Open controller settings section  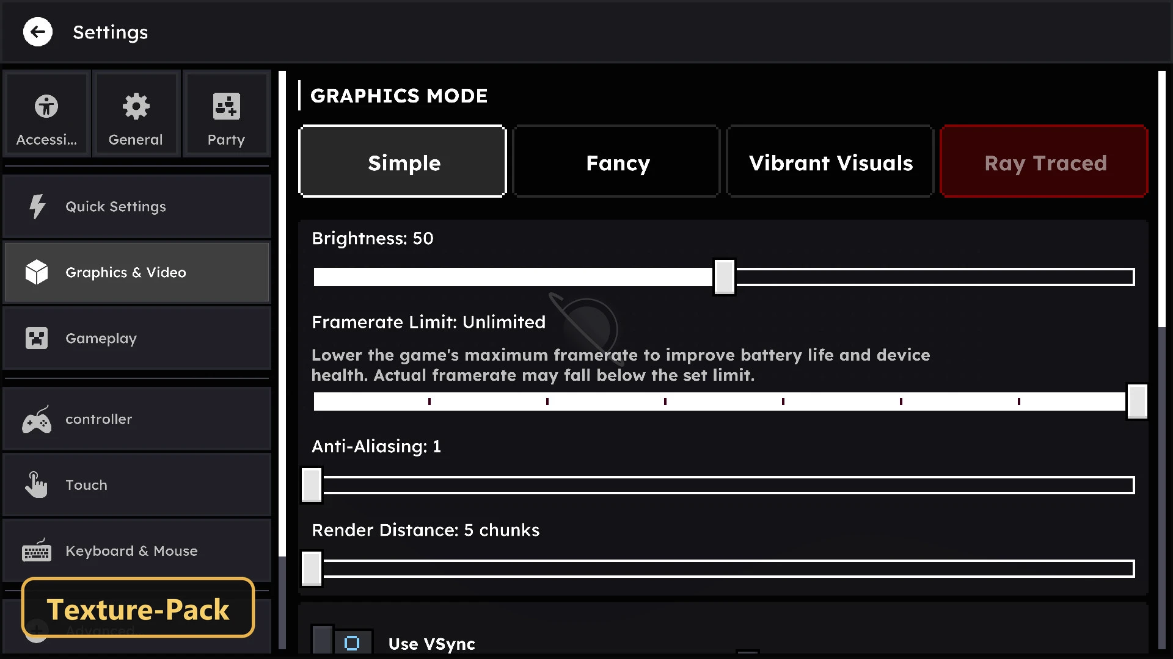click(x=137, y=419)
